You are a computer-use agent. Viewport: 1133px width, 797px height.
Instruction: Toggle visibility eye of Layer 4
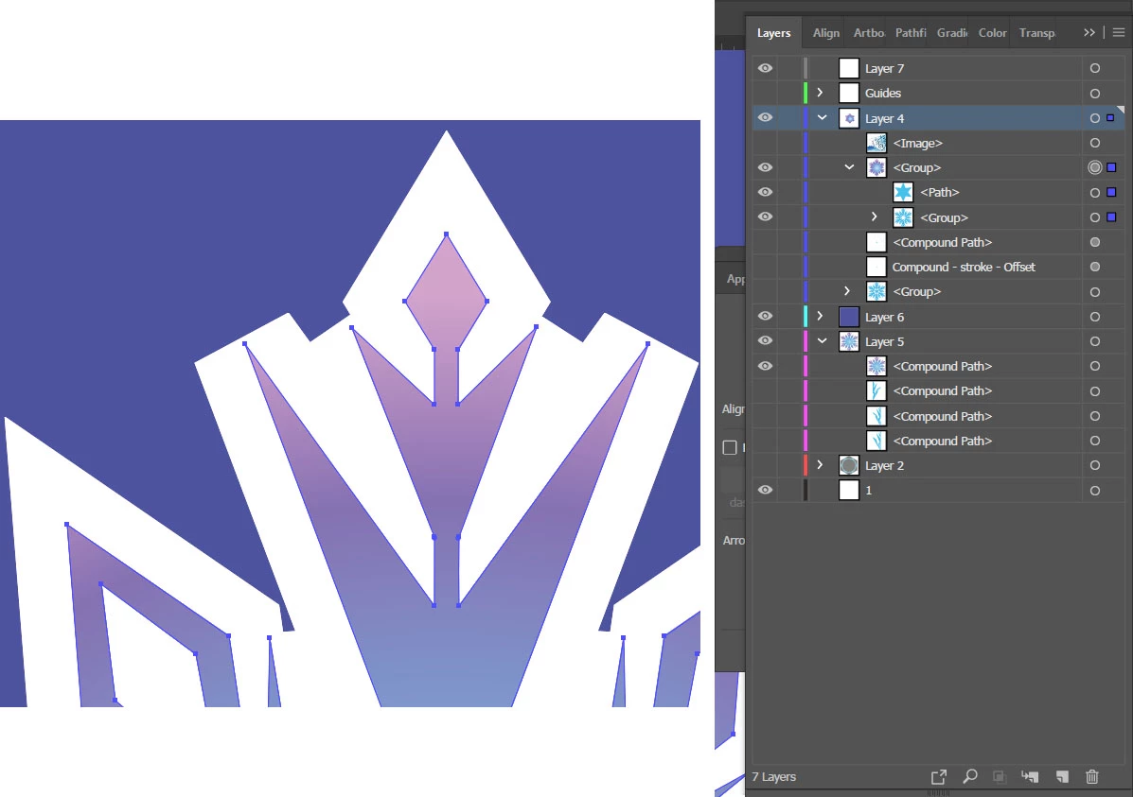765,117
